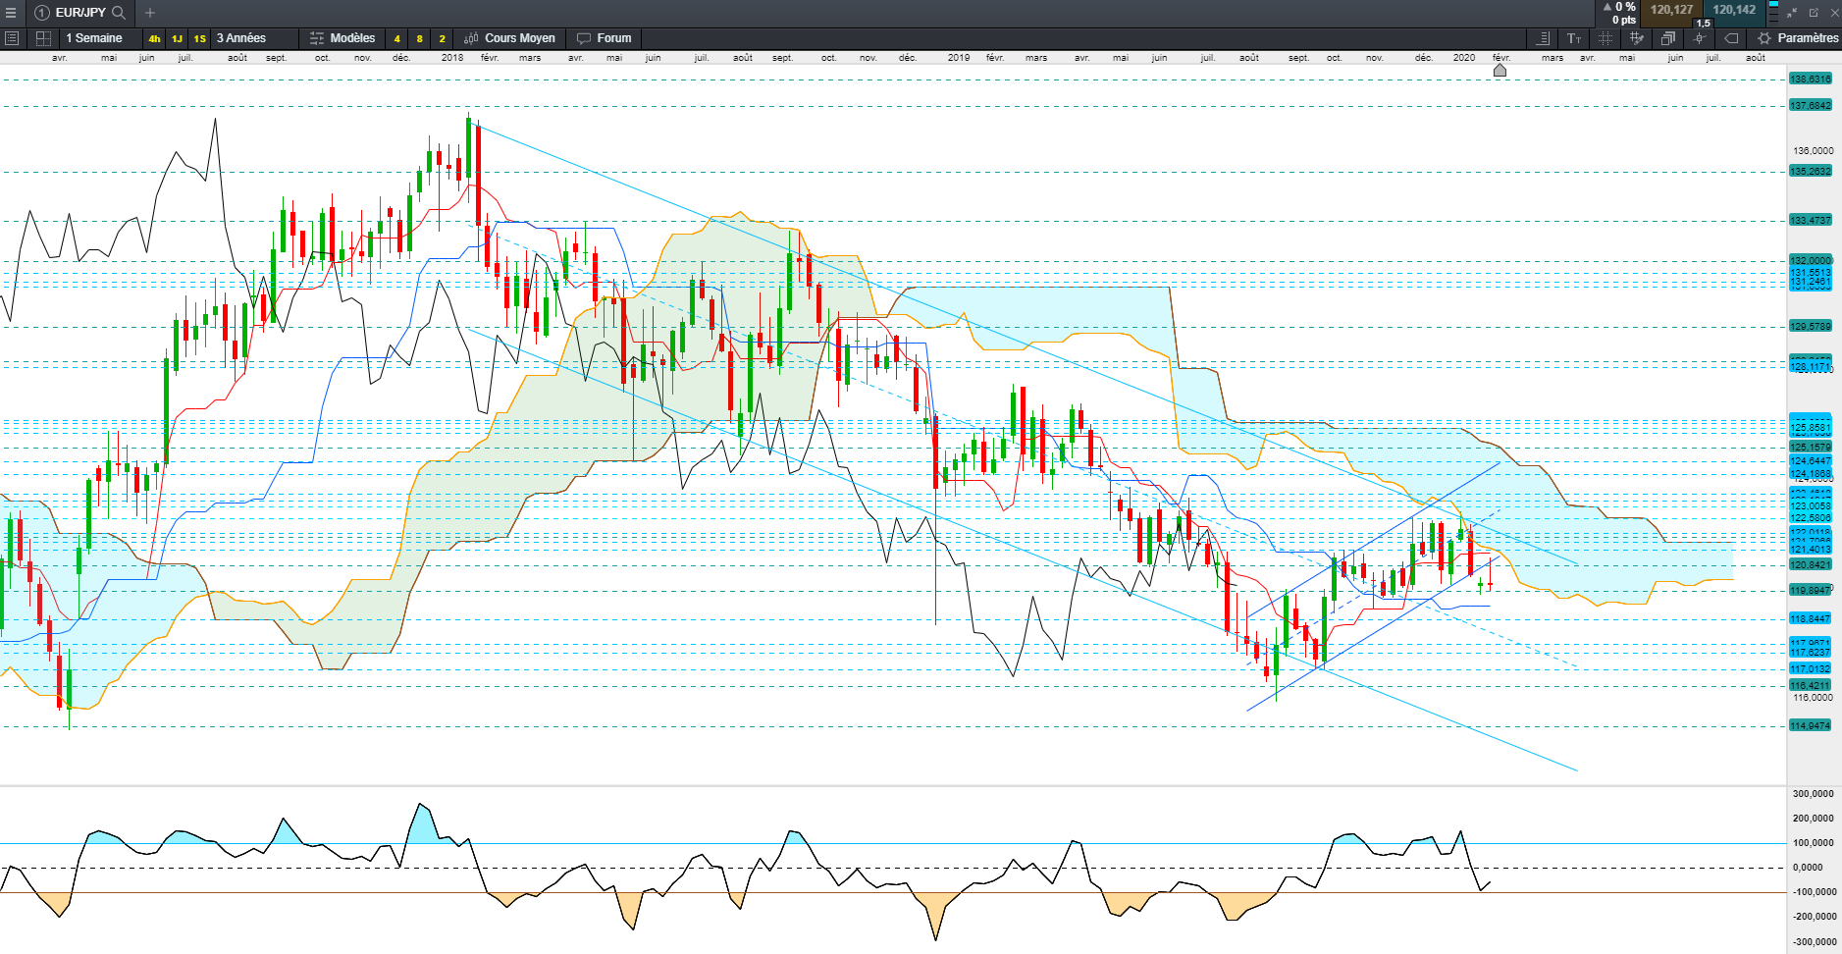The height and width of the screenshot is (954, 1842).
Task: Open the list panel icon in toolbar
Action: click(12, 38)
